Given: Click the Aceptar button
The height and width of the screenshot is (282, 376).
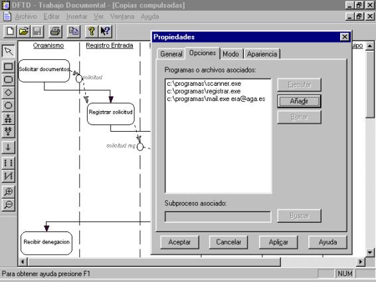Looking at the screenshot, I should (179, 242).
